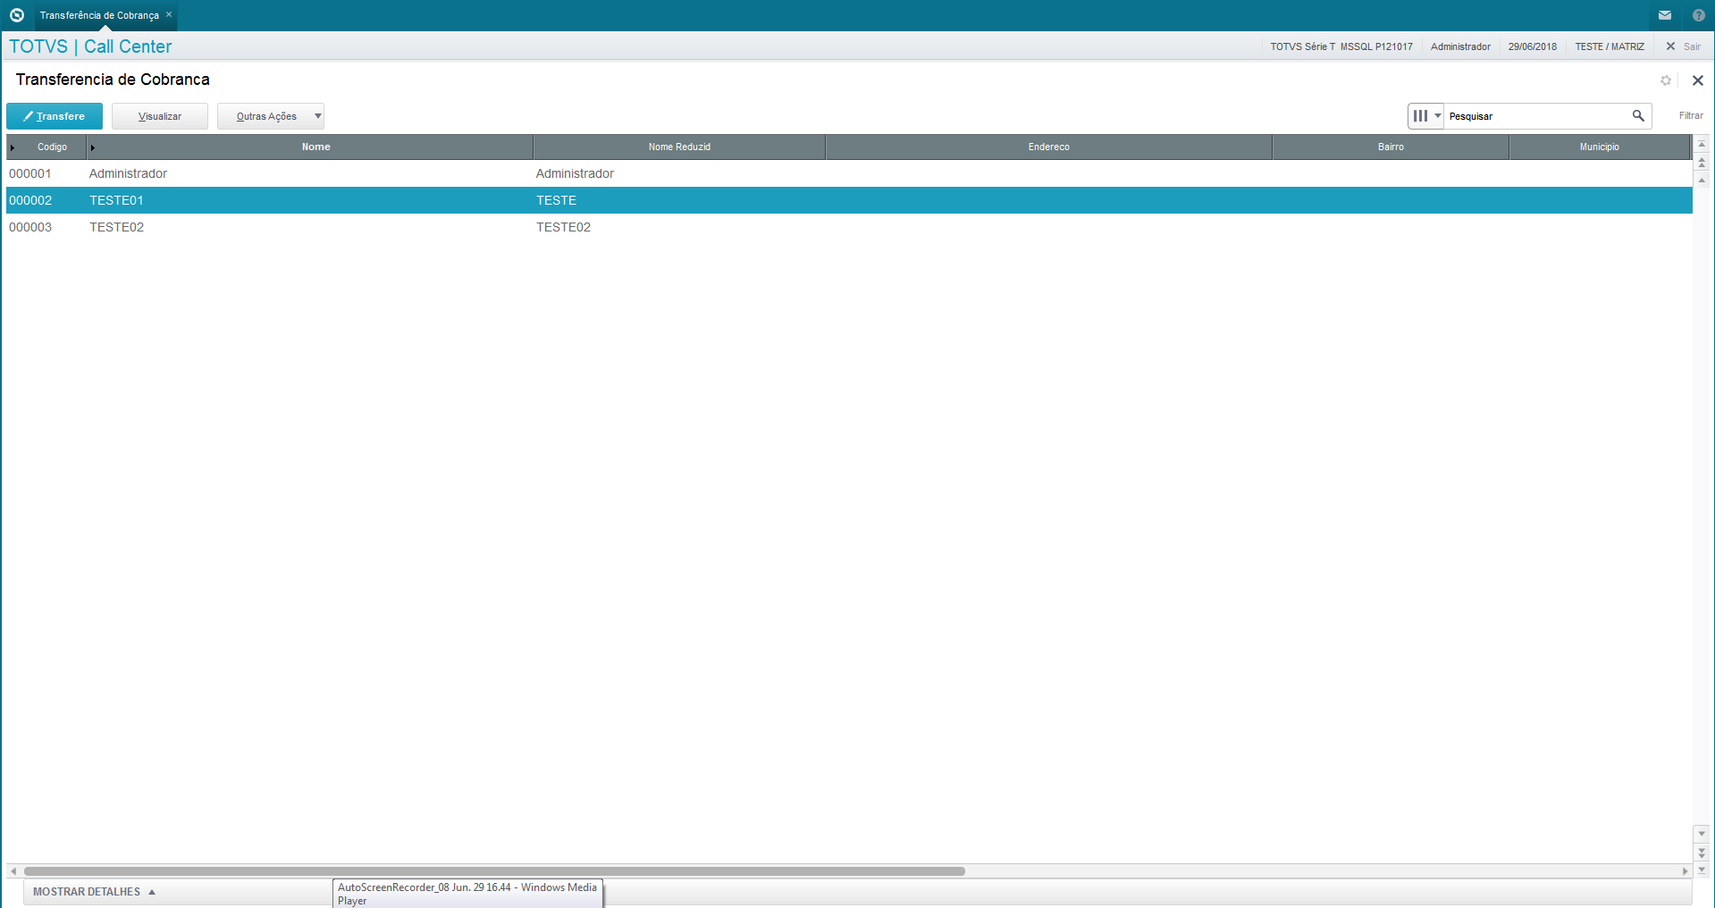Screen dimensions: 1715x908
Task: Click the sort arrow in Codigo header
Action: coord(13,147)
